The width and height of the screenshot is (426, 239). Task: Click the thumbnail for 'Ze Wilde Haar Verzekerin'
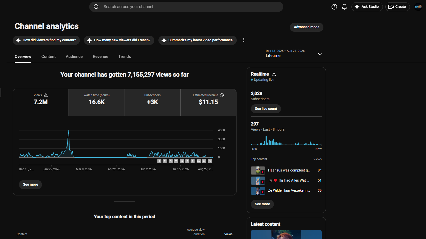[x=258, y=191]
